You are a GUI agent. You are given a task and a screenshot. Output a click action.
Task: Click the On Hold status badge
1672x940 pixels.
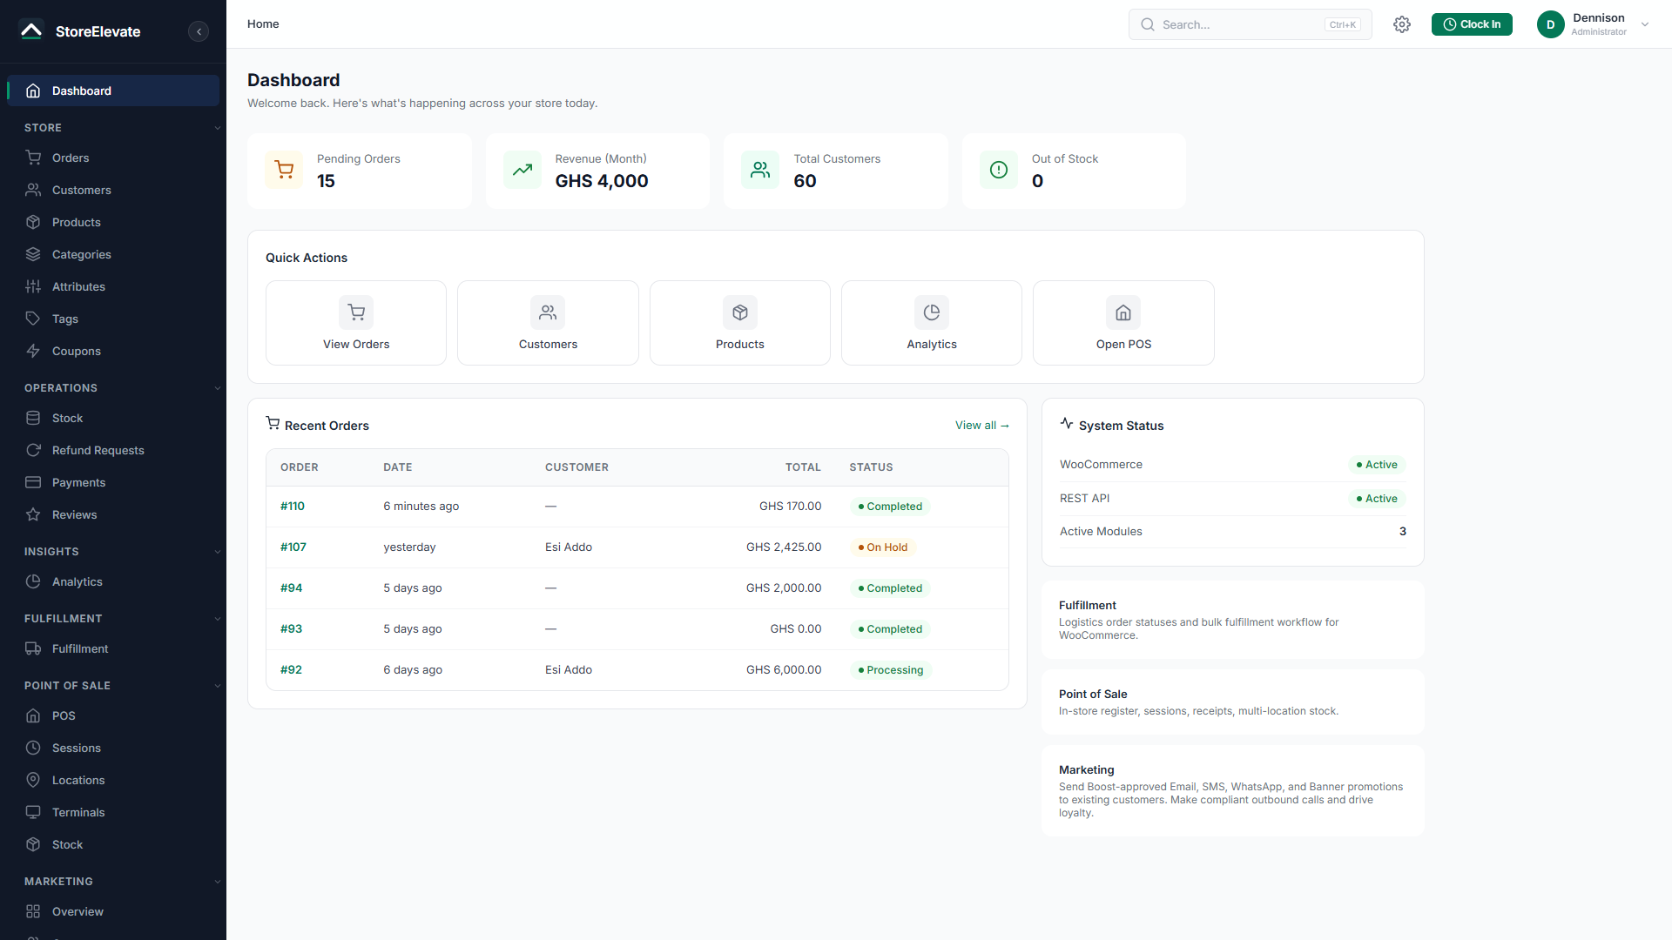pyautogui.click(x=883, y=547)
